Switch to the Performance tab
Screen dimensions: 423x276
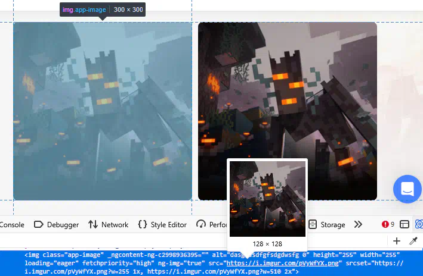pos(212,225)
